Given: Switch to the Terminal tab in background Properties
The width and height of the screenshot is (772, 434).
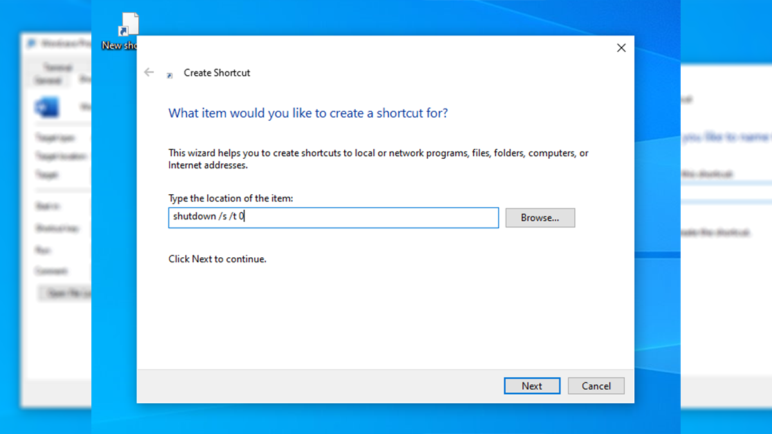Looking at the screenshot, I should click(57, 68).
